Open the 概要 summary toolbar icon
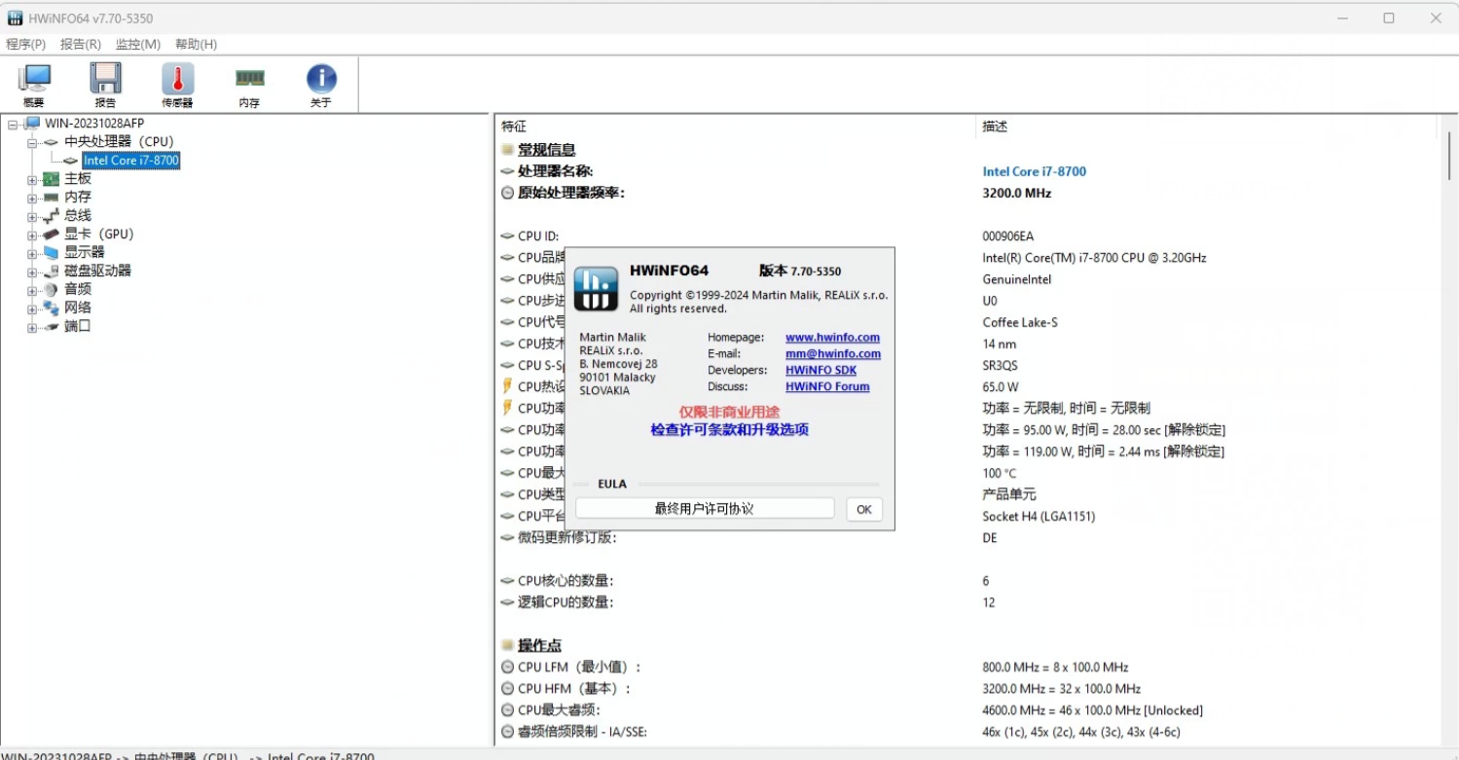This screenshot has height=760, width=1459. pos(34,86)
